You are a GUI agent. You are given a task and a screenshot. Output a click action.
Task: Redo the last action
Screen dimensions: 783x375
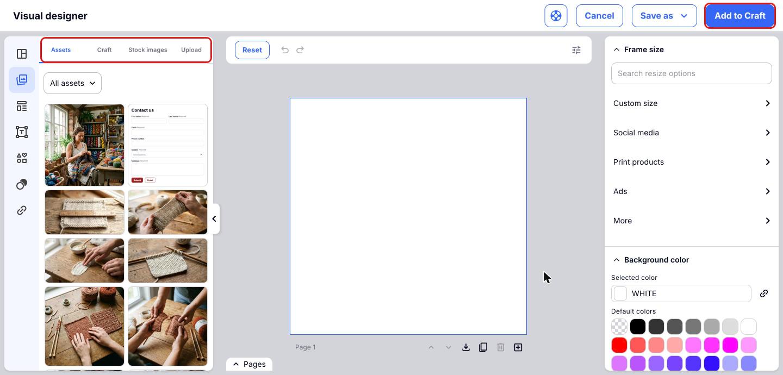pyautogui.click(x=300, y=50)
